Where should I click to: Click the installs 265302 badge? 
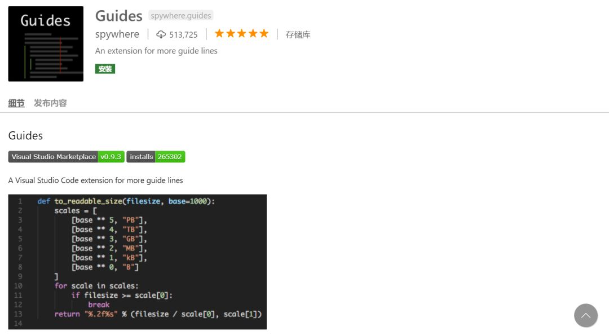coord(156,157)
